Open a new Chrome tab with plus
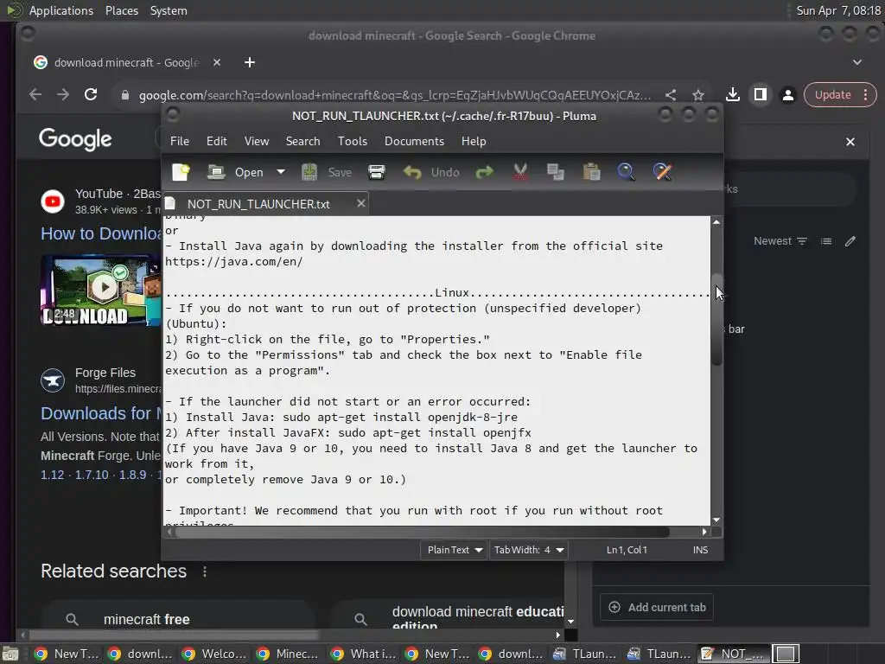Screen dimensions: 885x664 click(x=250, y=62)
